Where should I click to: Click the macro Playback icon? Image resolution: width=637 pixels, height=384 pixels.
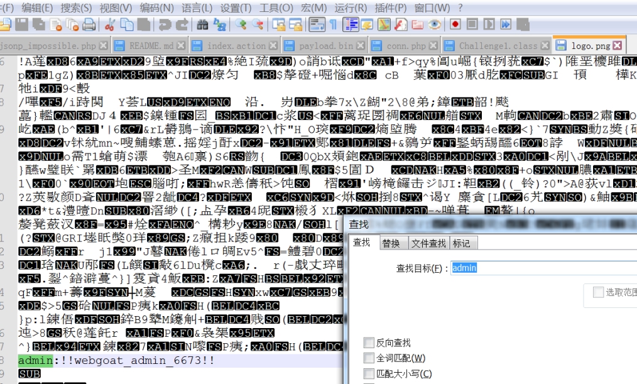[x=489, y=25]
